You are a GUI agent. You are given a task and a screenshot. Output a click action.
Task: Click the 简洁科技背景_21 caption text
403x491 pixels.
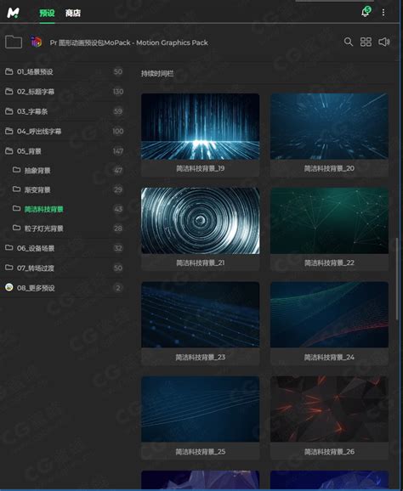click(x=201, y=262)
